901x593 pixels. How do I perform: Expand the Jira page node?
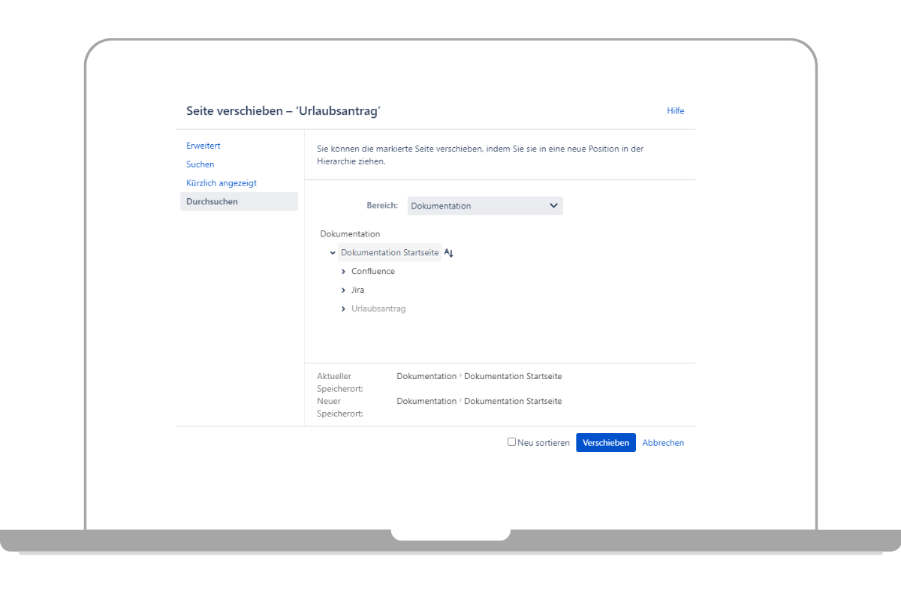pos(343,290)
